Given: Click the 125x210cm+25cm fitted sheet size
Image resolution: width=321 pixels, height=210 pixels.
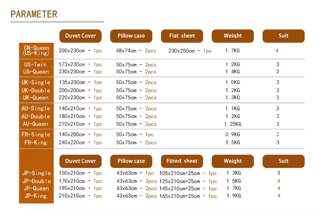Looking at the screenshot, I should (x=179, y=181).
